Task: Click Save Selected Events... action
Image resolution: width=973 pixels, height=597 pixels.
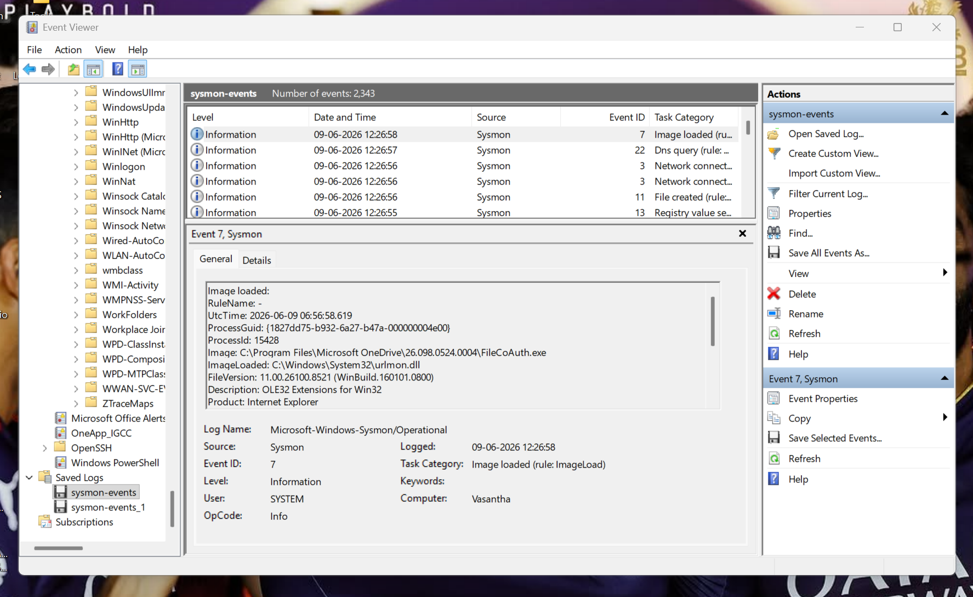Action: coord(835,438)
